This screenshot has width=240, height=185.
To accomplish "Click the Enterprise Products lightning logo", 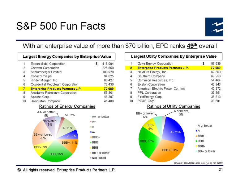I will 214,27.
